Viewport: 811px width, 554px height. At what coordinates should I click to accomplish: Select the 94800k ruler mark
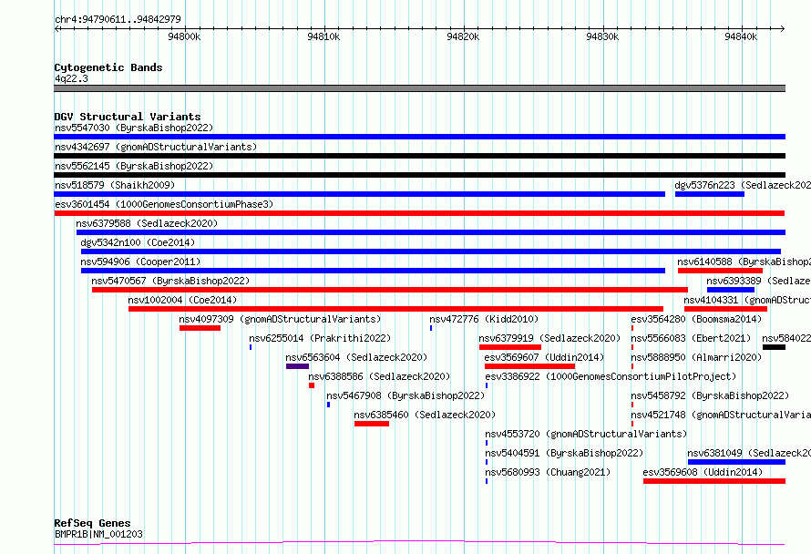tap(184, 36)
